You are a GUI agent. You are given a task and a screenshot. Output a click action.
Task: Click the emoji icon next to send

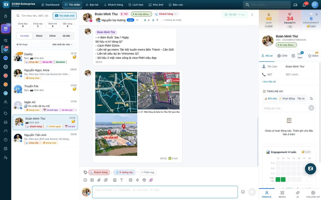coord(243,192)
